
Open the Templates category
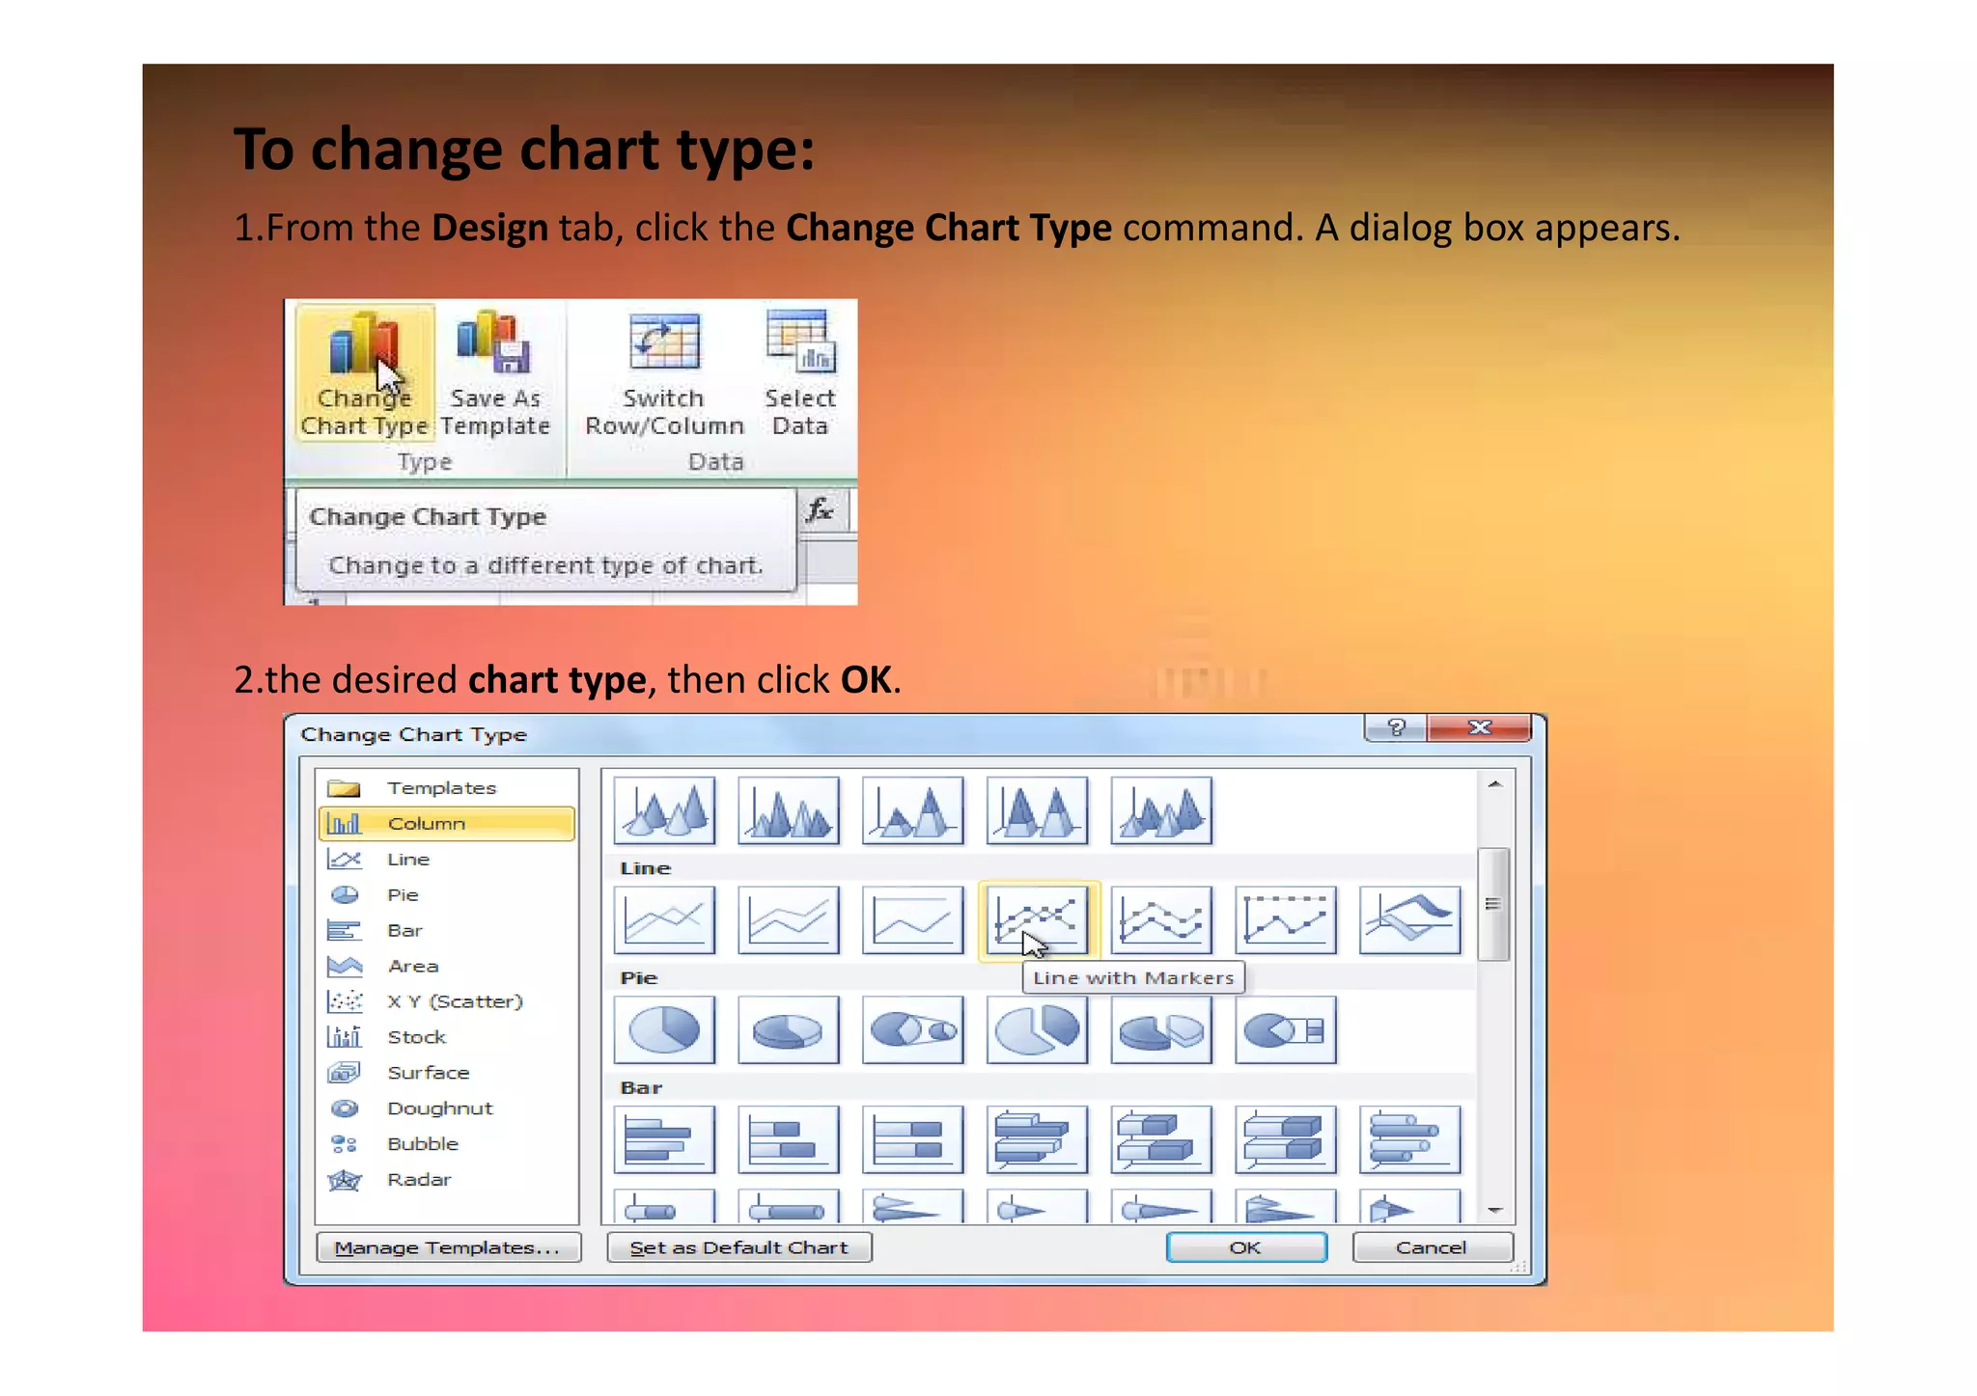click(447, 788)
